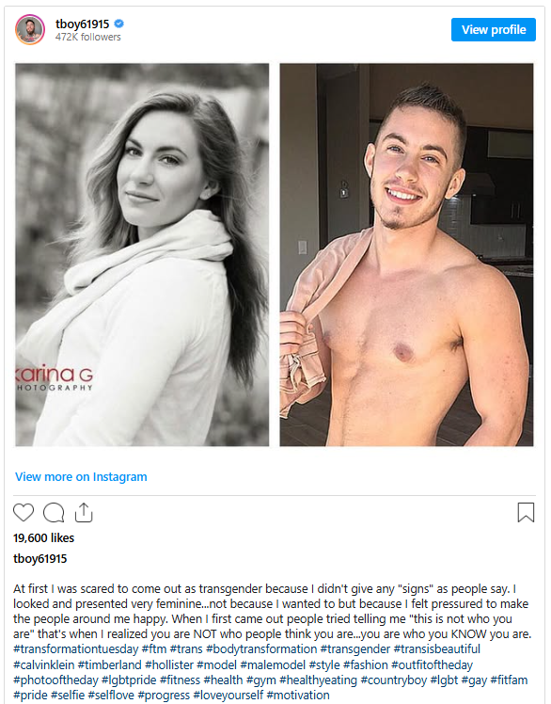Screen dimensions: 551x704
Task: Open the tboy61915 username in the header
Action: point(83,24)
